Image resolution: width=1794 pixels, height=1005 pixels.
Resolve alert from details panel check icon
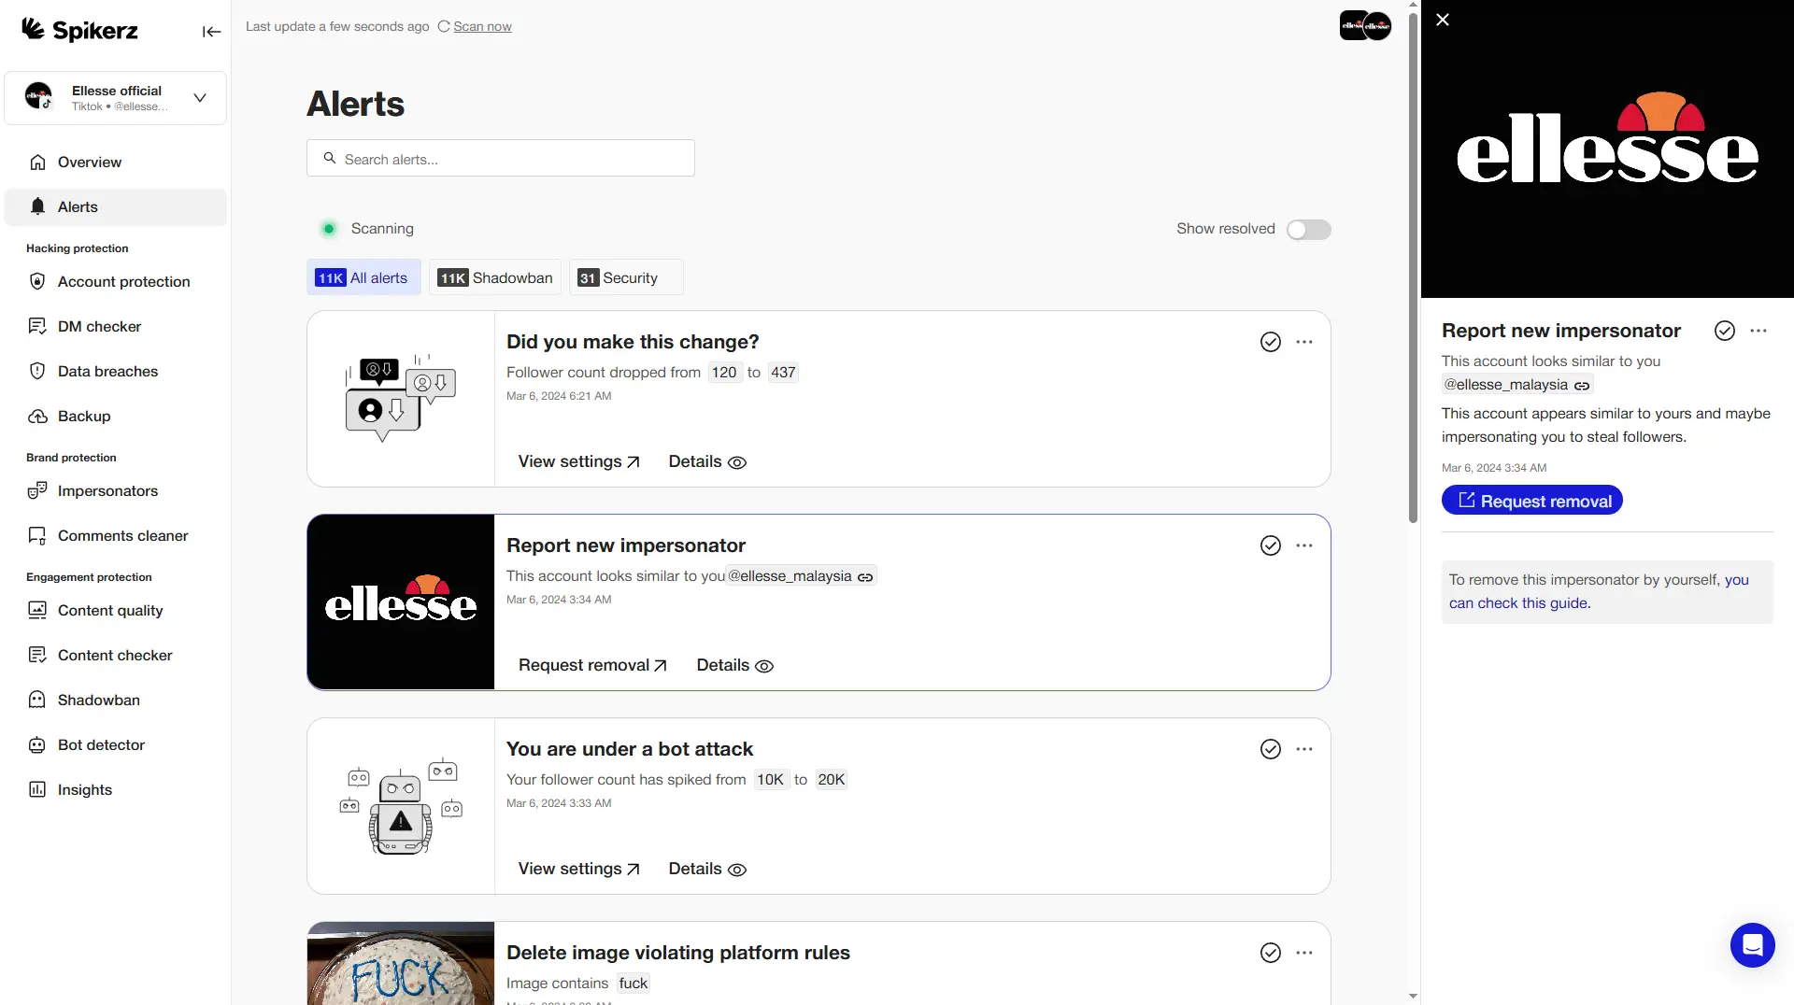click(x=1725, y=332)
